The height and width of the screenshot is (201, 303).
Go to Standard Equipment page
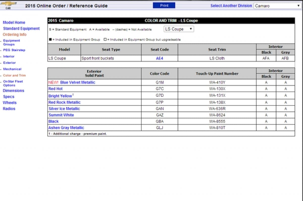[21, 28]
